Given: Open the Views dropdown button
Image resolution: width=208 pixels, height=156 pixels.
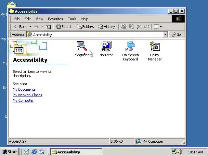Looking at the screenshot, I should (158, 27).
